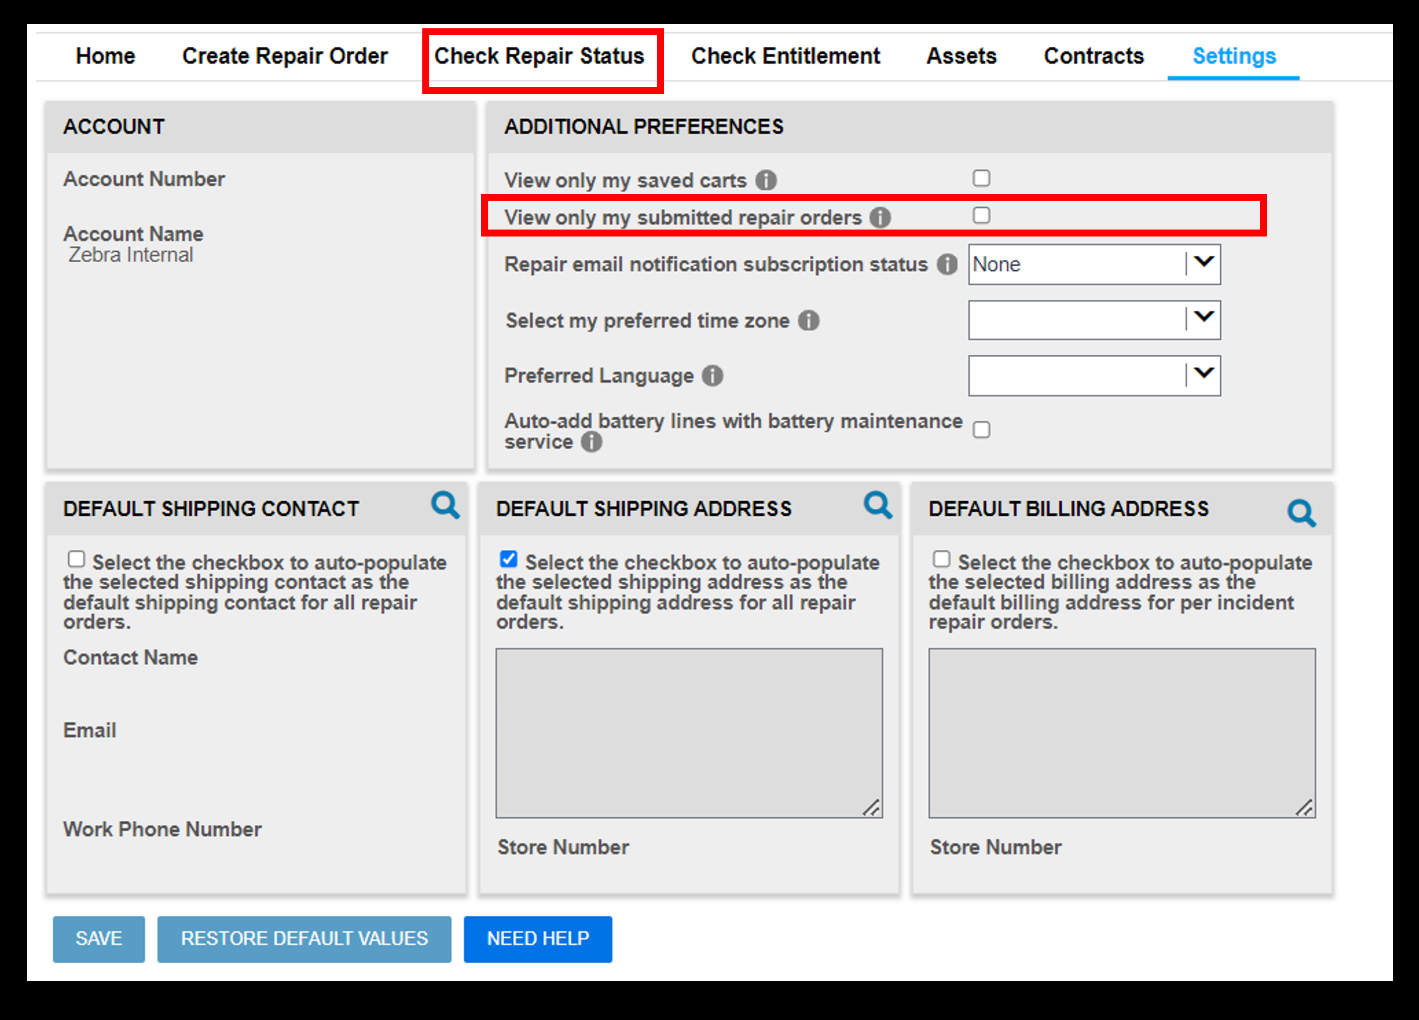Click the DEFAULT SHIPPING ADDRESS heading
This screenshot has width=1419, height=1020.
point(644,509)
